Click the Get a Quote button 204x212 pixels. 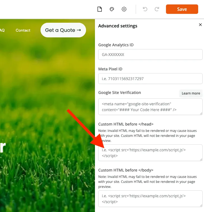click(x=63, y=30)
